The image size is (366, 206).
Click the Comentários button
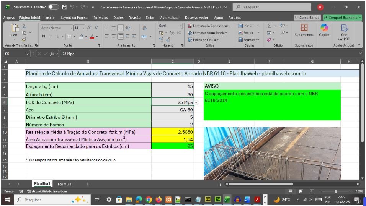click(x=307, y=18)
